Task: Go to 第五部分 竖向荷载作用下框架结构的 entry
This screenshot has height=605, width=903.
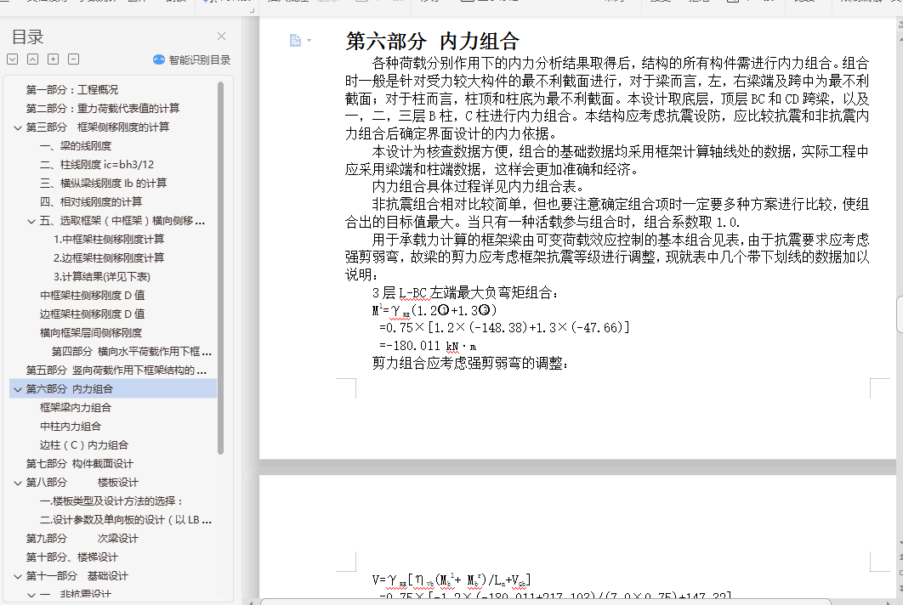Action: point(116,370)
